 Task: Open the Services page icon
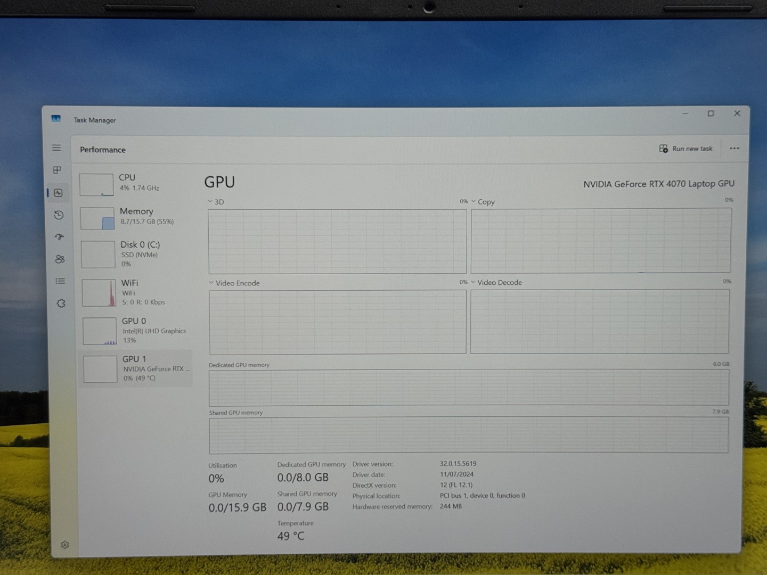click(x=61, y=303)
